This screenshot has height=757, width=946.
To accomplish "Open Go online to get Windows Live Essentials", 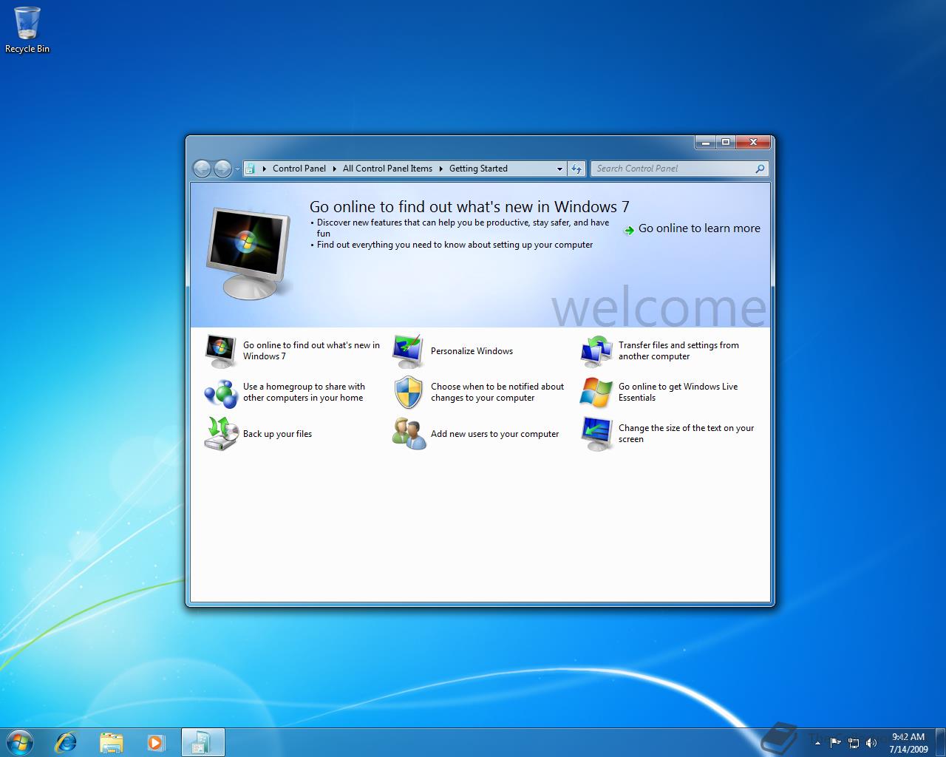I will (x=678, y=392).
